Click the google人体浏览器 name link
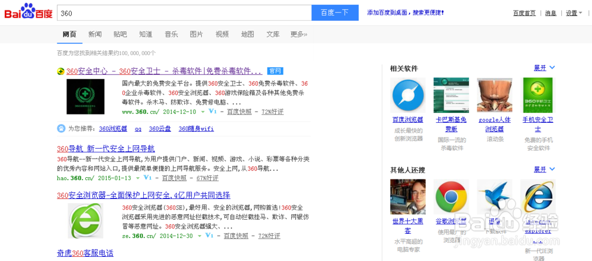 (x=494, y=124)
